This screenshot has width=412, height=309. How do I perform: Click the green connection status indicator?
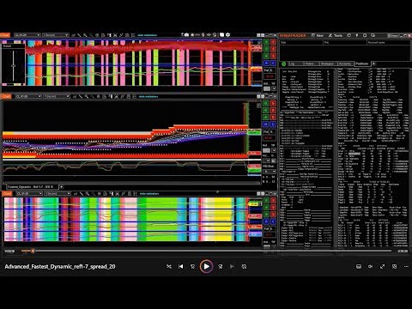coord(283,64)
